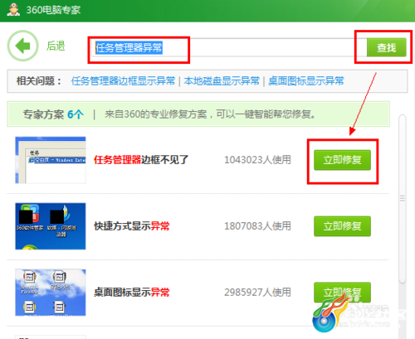Click the 360电脑专家 doctor logo icon
The image size is (415, 339).
tap(13, 9)
